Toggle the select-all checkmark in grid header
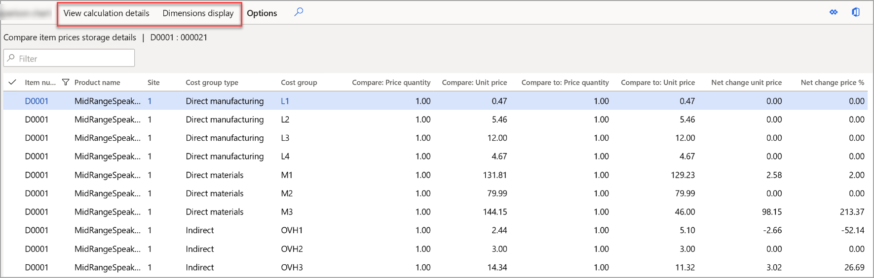This screenshot has width=874, height=278. click(x=12, y=82)
